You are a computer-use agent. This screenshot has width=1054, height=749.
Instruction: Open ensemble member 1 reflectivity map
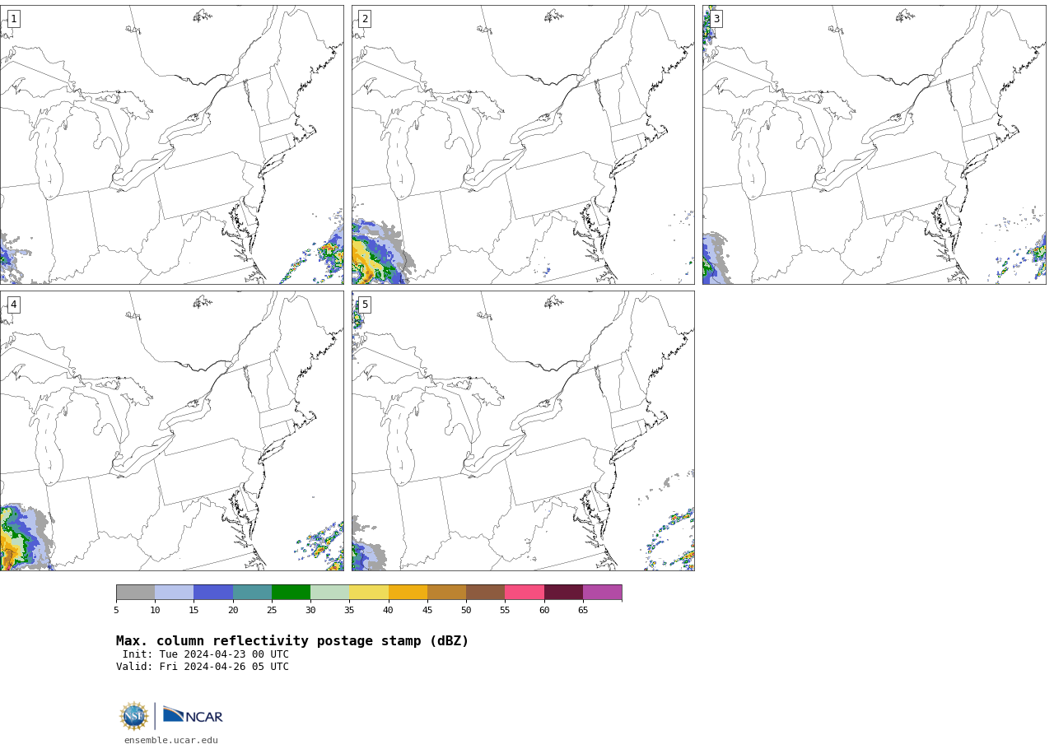pyautogui.click(x=172, y=145)
